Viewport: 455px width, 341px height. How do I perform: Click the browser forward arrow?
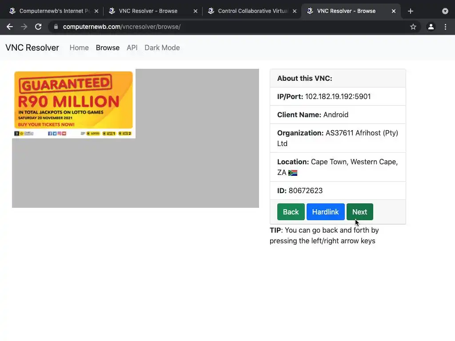(24, 27)
